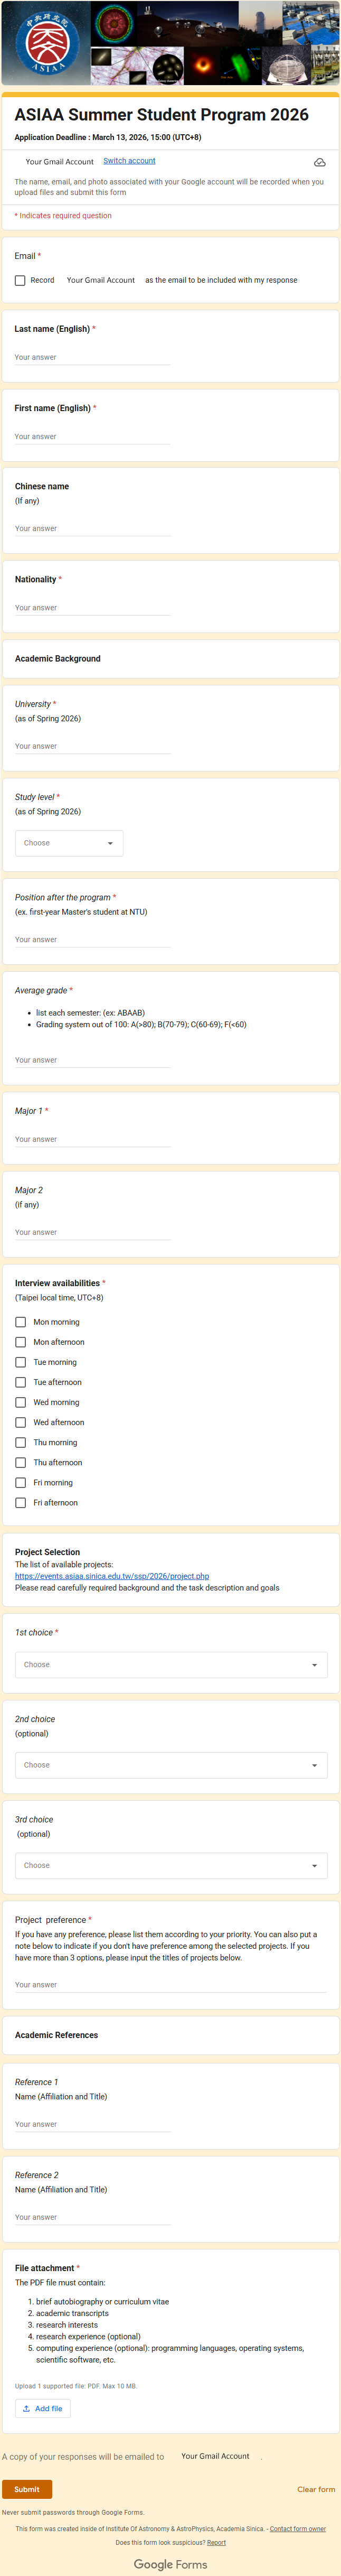Check the Record email checkbox
The image size is (341, 2576).
pyautogui.click(x=20, y=280)
